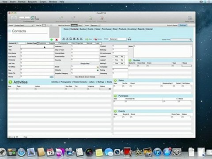Switch to the Purchases navigation tab
This screenshot has height=159, width=212.
[106, 29]
